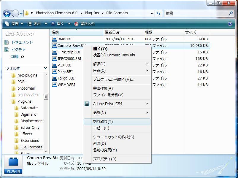This screenshot has height=178, width=238.
Task: Click the PLUG-IN preview thumbnail
Action: [x=13, y=165]
